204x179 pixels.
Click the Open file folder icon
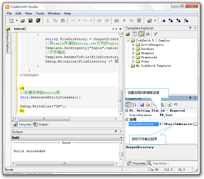pyautogui.click(x=23, y=21)
